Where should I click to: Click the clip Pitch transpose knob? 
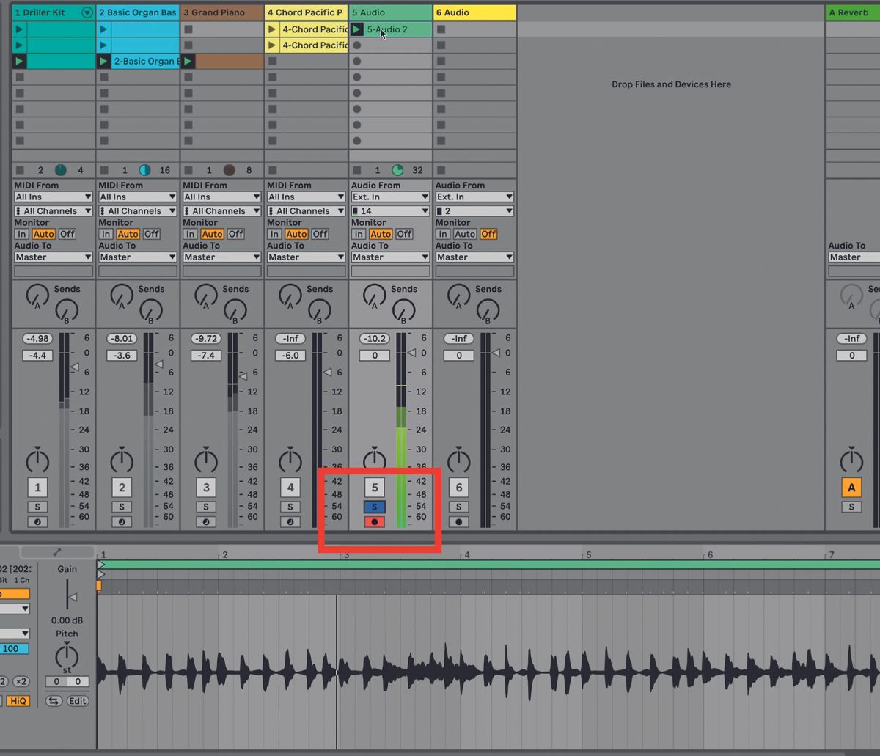pos(67,655)
